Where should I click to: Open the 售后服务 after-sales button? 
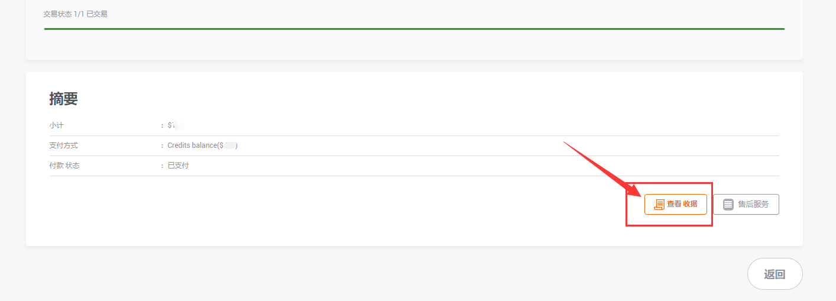[x=746, y=205]
